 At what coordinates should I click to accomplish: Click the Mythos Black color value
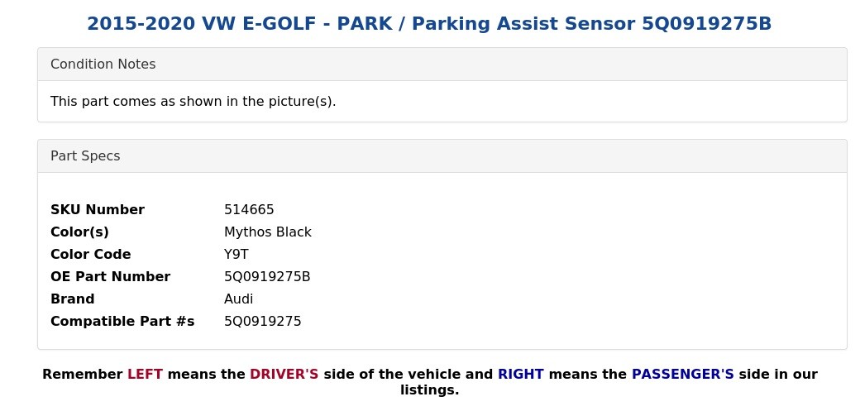pyautogui.click(x=268, y=232)
